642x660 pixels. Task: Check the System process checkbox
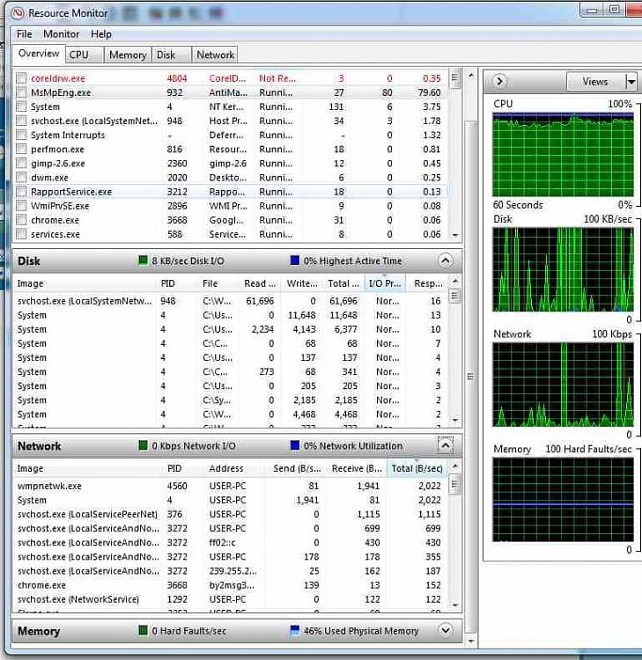(21, 106)
